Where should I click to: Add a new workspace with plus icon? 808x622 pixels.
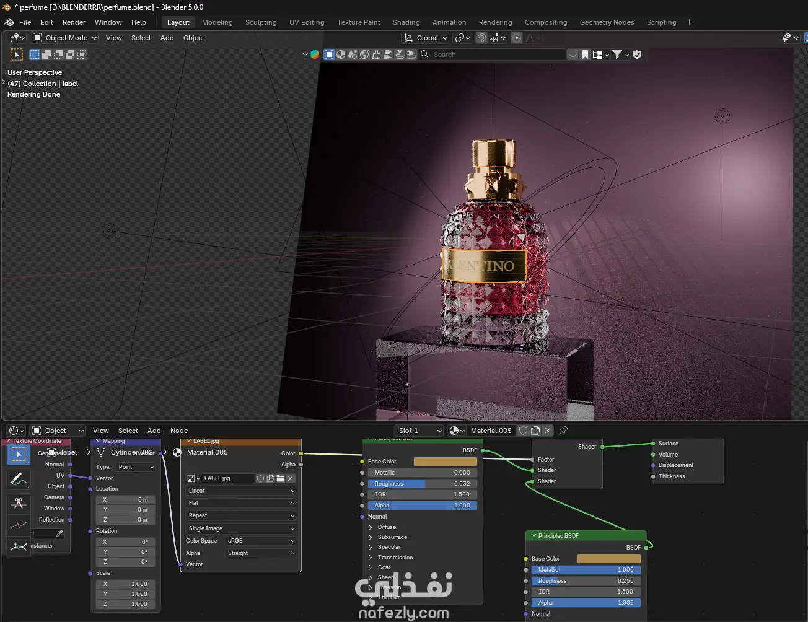690,22
